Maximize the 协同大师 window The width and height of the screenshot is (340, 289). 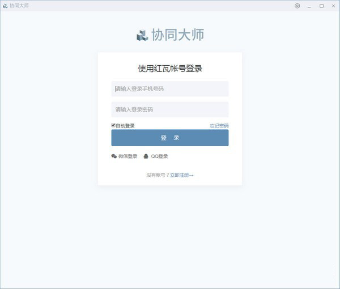321,6
